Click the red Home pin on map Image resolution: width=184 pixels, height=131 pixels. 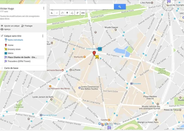[x=94, y=53]
